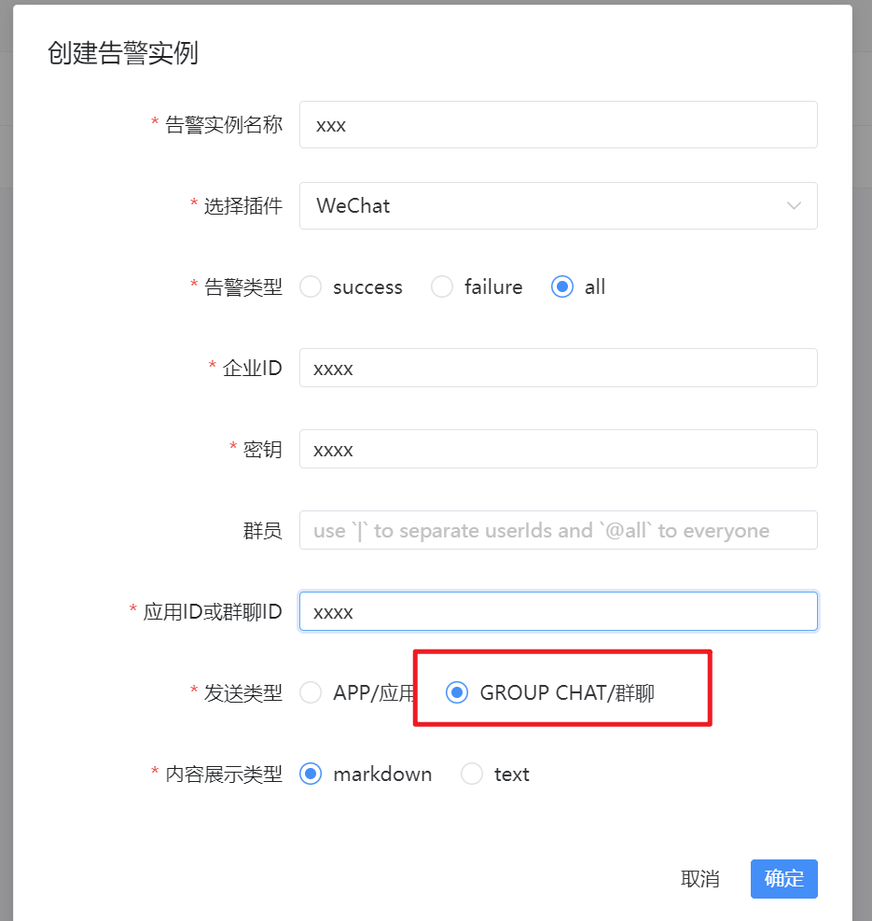The image size is (872, 921).
Task: Choose text content display type
Action: coord(472,774)
